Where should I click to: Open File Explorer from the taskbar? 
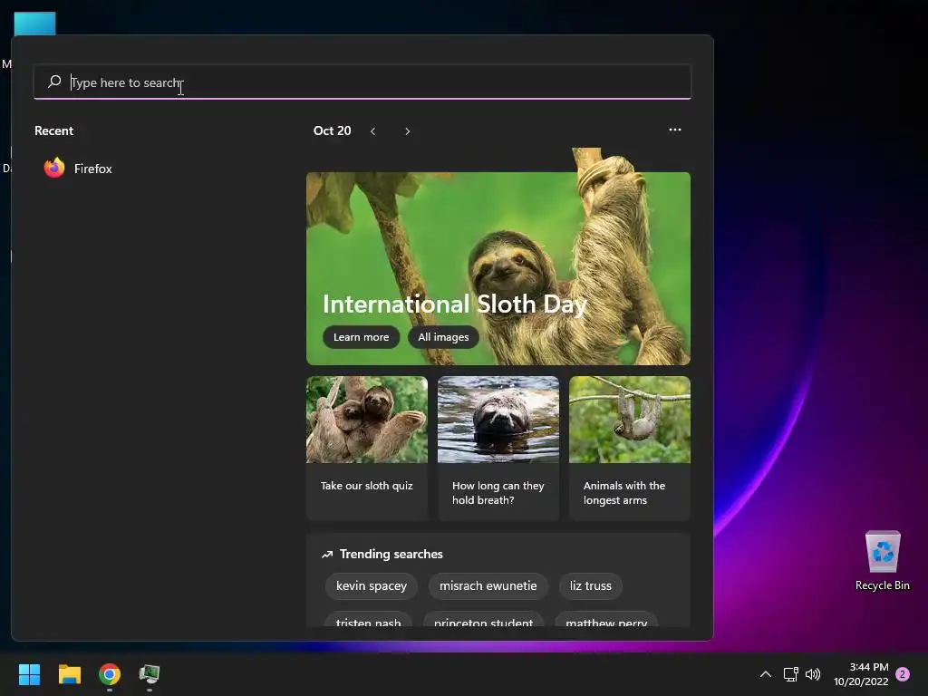coord(69,674)
